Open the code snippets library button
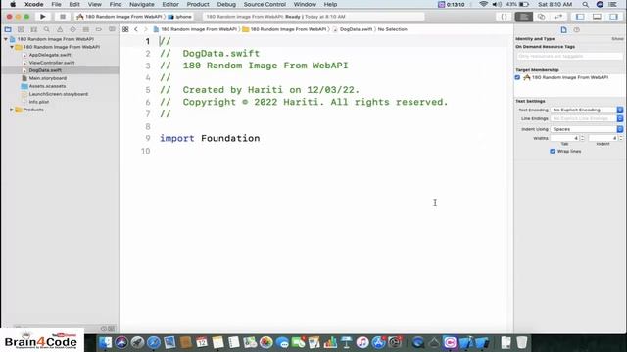Screen dimensions: 627x352 coord(504,17)
